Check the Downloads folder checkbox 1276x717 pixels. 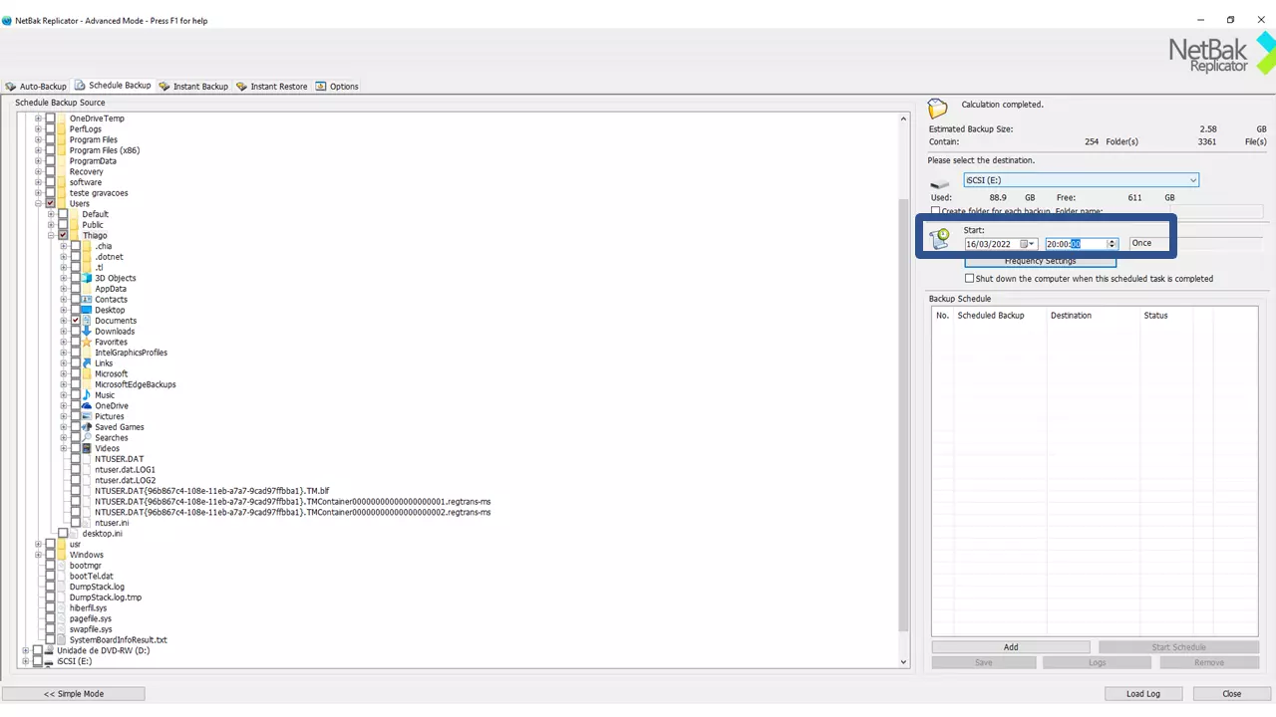tap(76, 332)
